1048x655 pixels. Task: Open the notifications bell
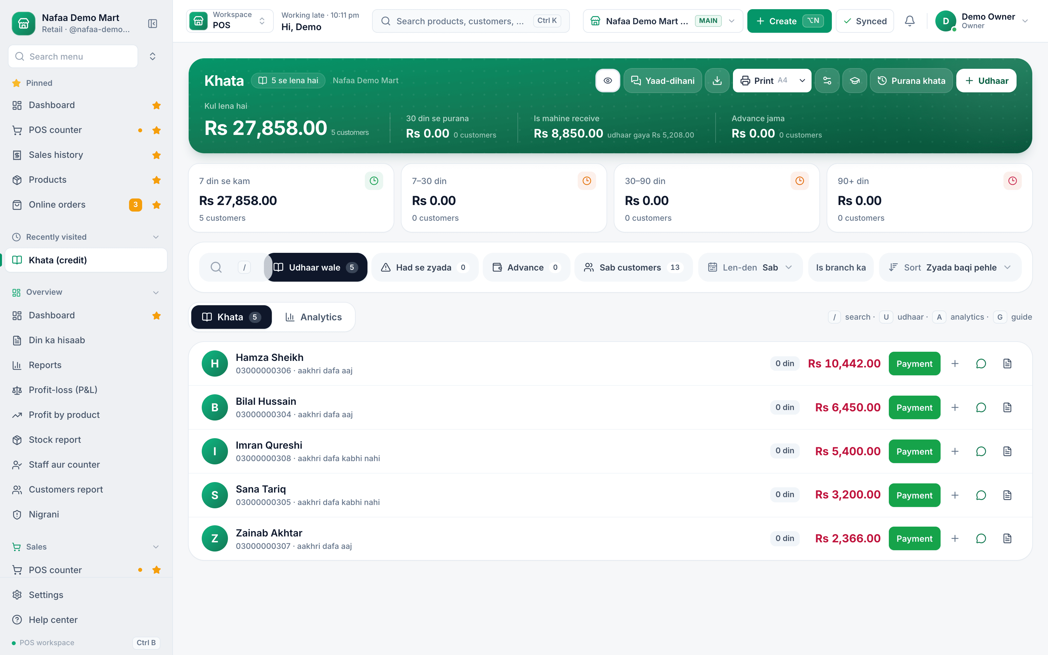point(910,21)
